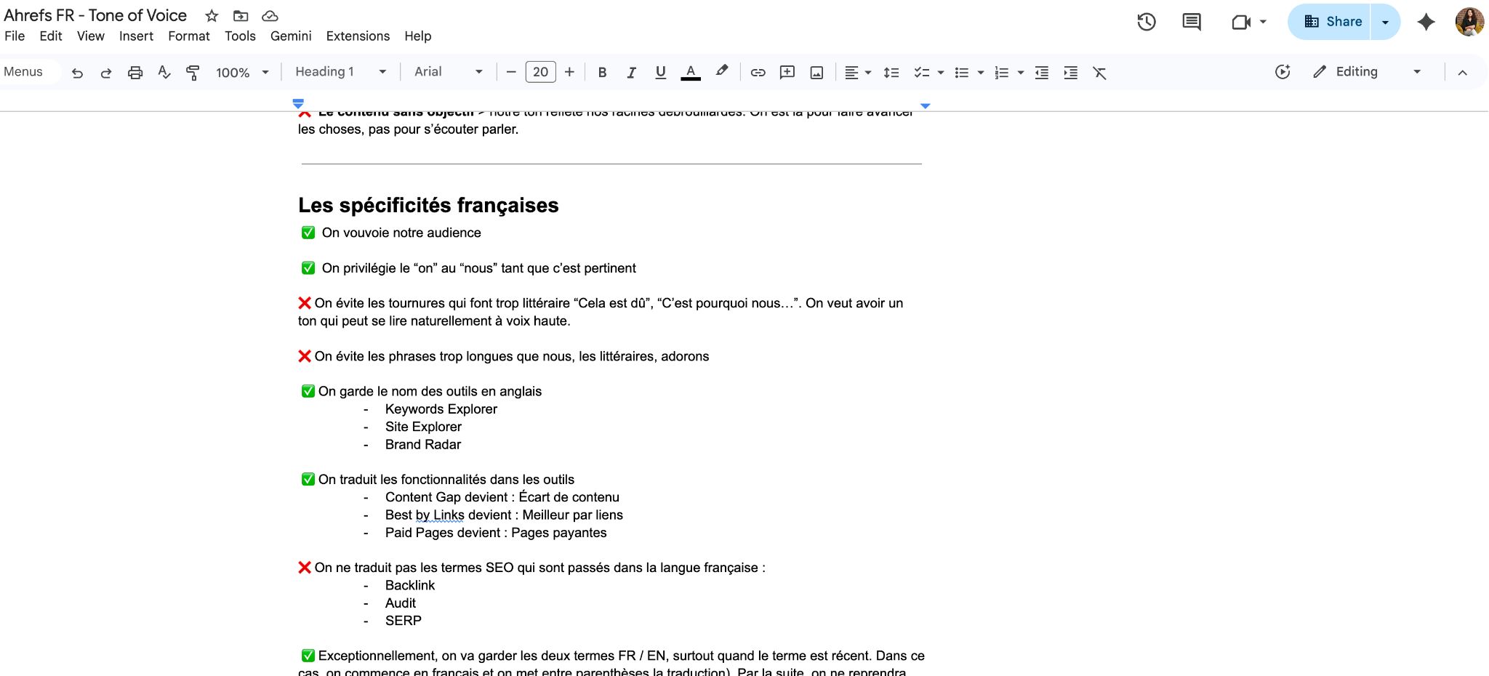Viewport: 1489px width, 676px height.
Task: Click the document title Ahrefs FR - Tone of Voice
Action: coord(95,15)
